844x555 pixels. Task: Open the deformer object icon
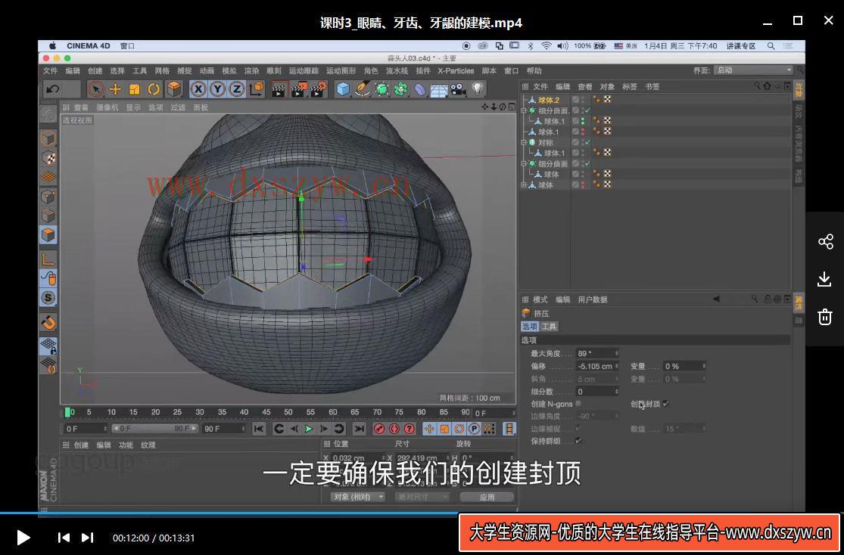coord(420,89)
